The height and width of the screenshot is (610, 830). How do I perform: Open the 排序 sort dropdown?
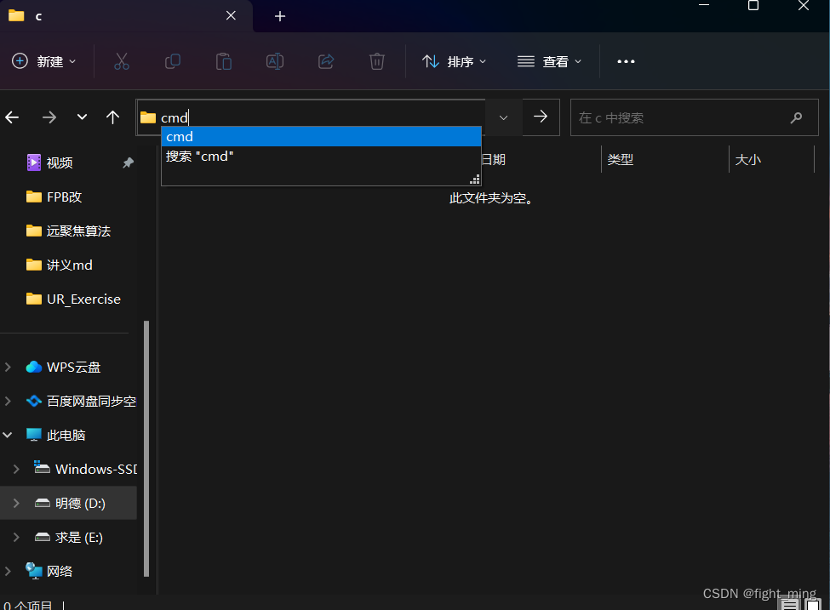454,61
